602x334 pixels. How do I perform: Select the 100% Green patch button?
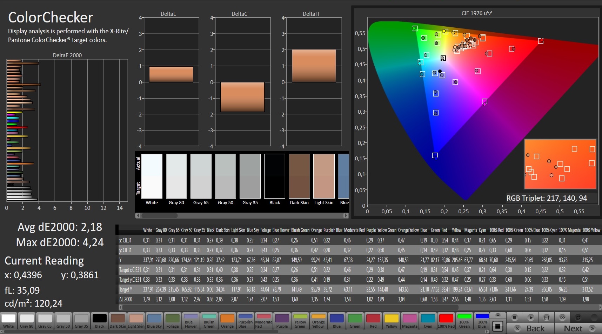pyautogui.click(x=464, y=321)
